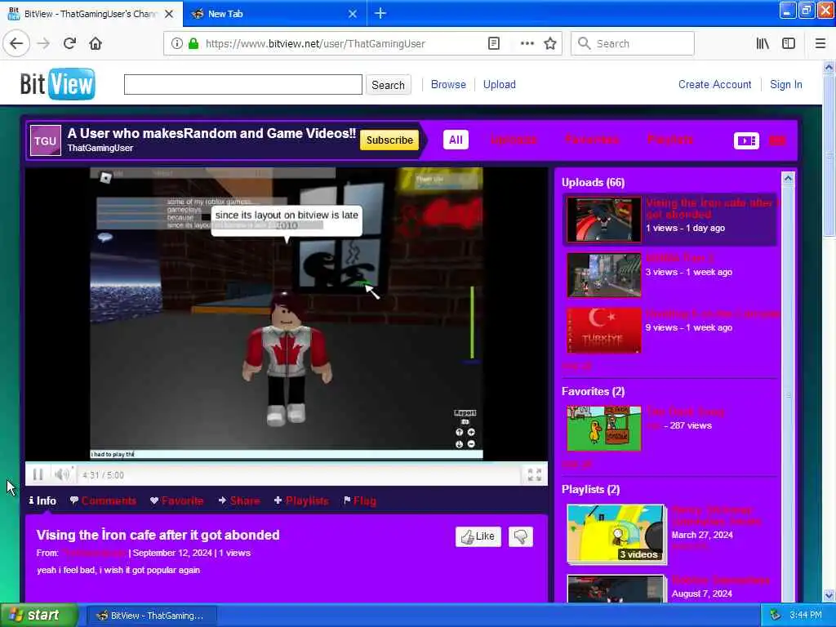Click the green padlock security icon

pos(193,43)
